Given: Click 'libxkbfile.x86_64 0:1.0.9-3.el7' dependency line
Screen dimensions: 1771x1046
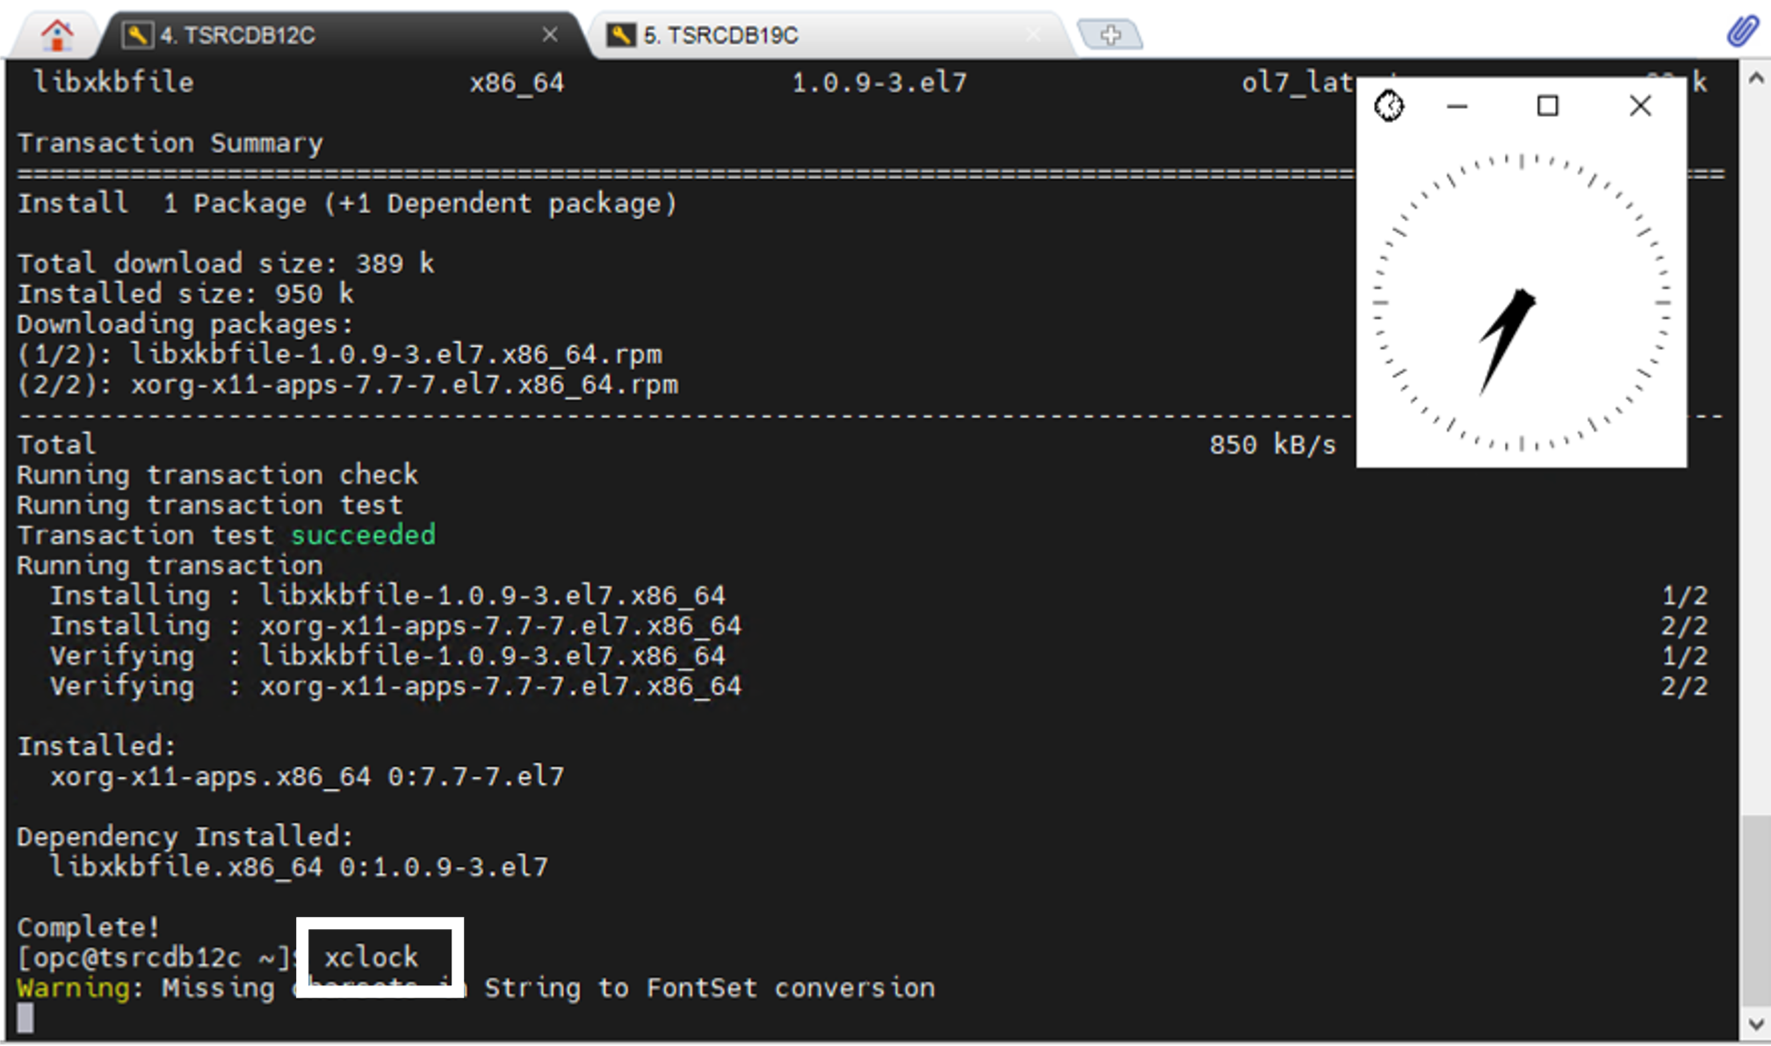Looking at the screenshot, I should (x=299, y=867).
